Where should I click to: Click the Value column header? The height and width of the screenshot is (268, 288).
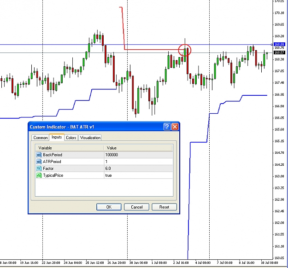[138, 148]
